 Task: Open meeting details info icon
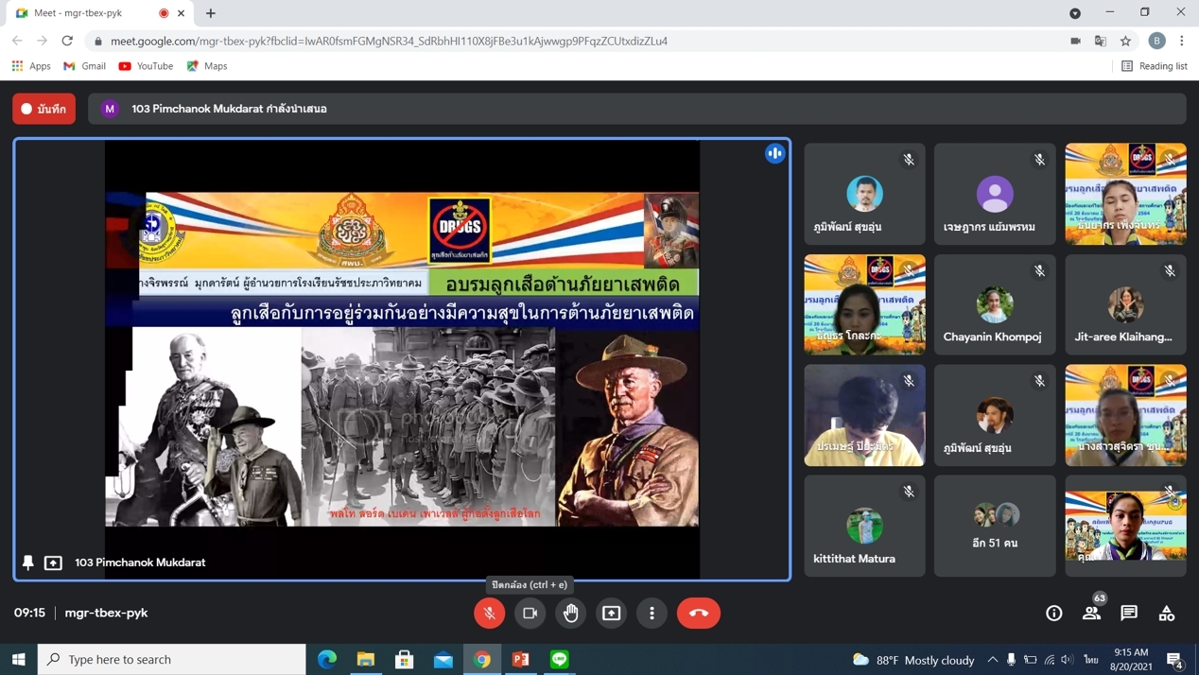click(x=1053, y=613)
